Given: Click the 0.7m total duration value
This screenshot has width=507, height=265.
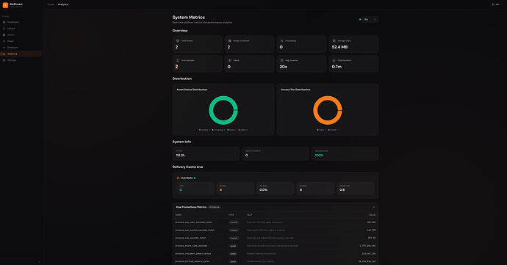Looking at the screenshot, I should 337,67.
